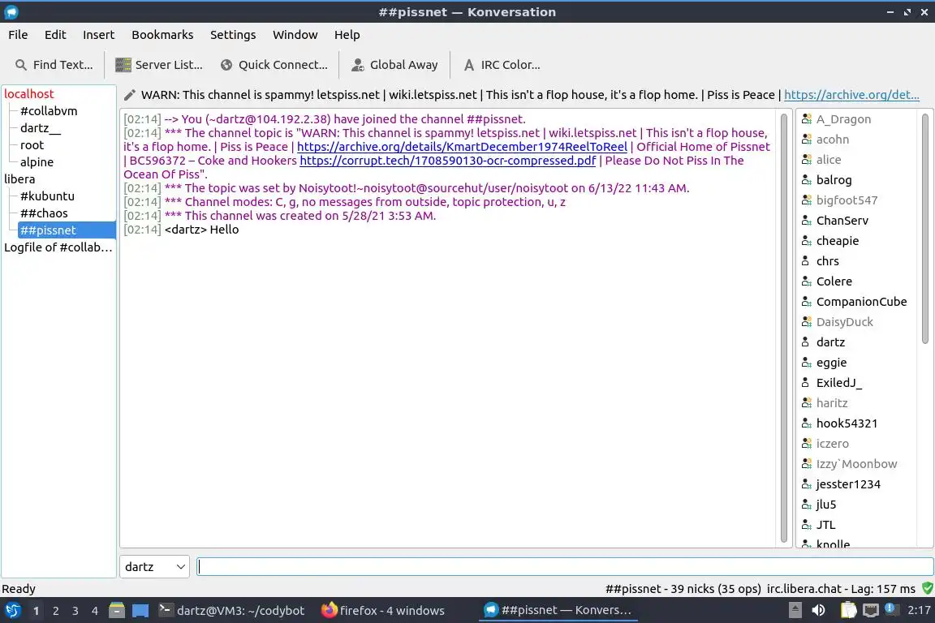
Task: Click the ##pissnet Konversation taskbar entry
Action: 558,611
